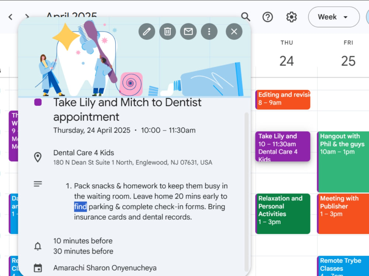Viewport: 369px width, 276px height.
Task: Open Hangout with Phil & the guys event
Action: point(343,162)
